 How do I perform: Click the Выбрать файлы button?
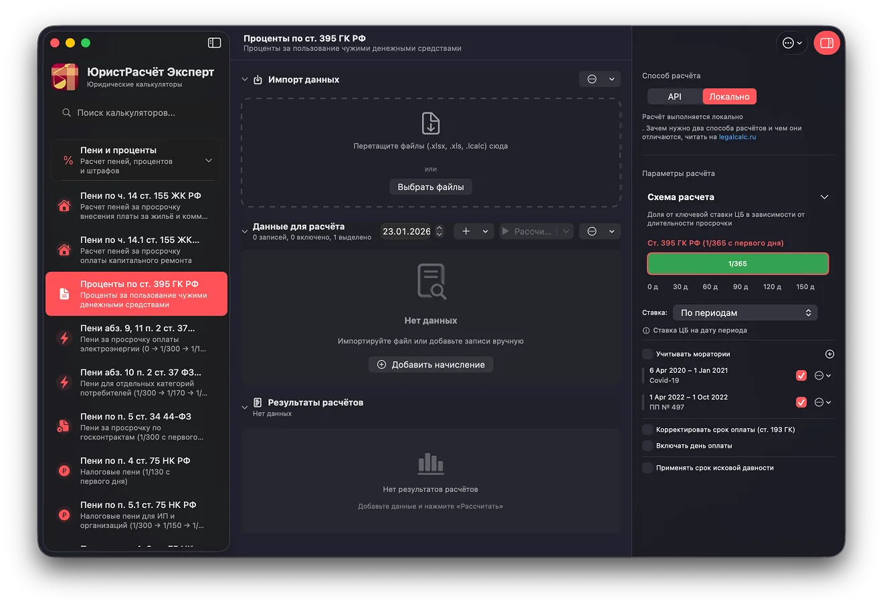431,187
